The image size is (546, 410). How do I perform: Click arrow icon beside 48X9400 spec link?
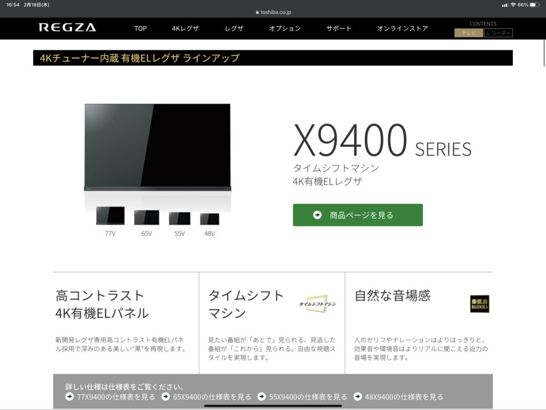pyautogui.click(x=358, y=397)
